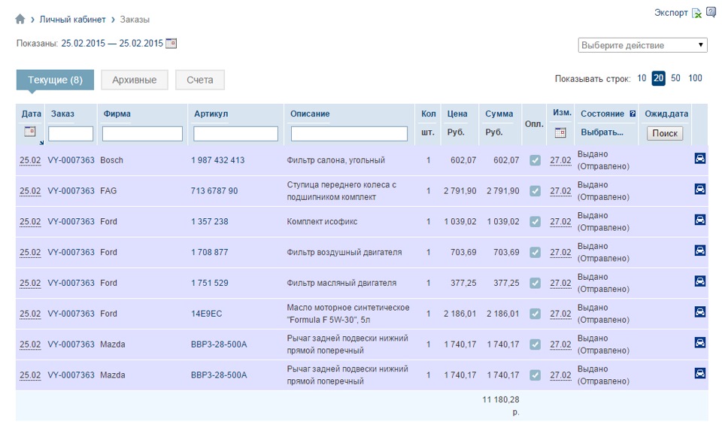Open the Выберите действие dropdown
This screenshot has width=722, height=425.
point(643,45)
